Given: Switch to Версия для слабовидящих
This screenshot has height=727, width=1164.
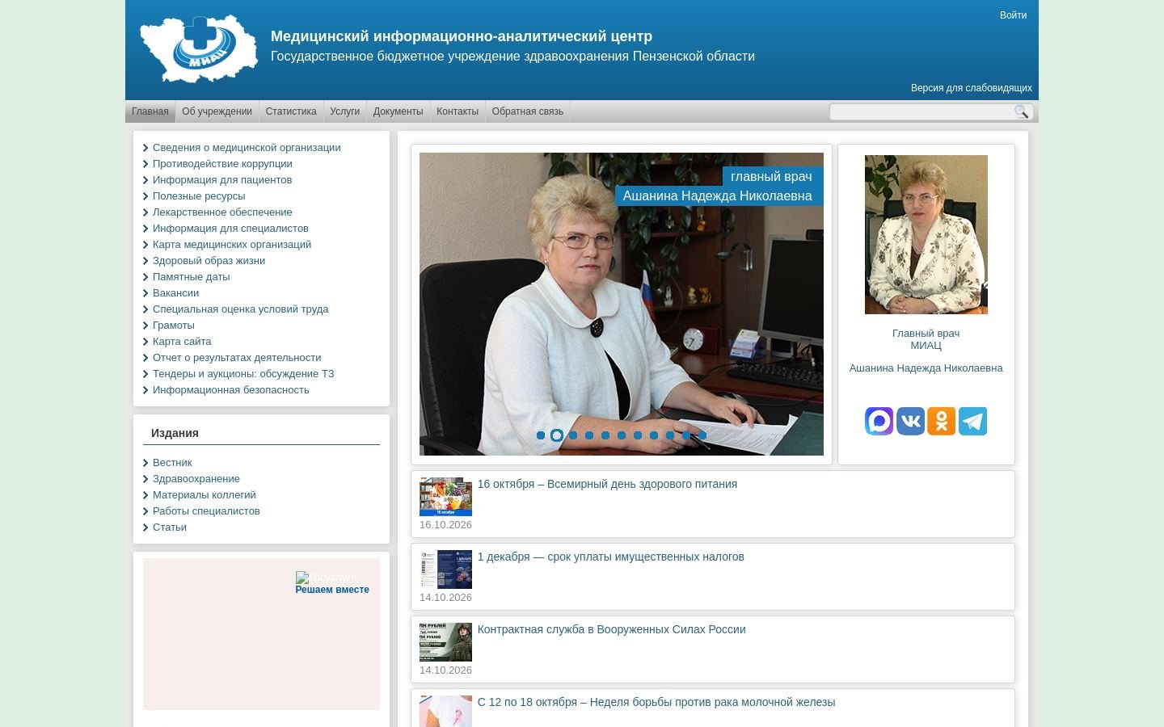Looking at the screenshot, I should pos(972,88).
